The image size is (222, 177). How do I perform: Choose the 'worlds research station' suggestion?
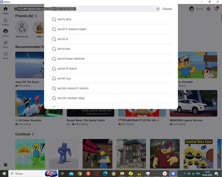coord(111,88)
